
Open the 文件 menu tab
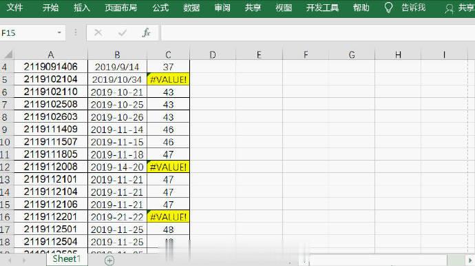tap(14, 8)
